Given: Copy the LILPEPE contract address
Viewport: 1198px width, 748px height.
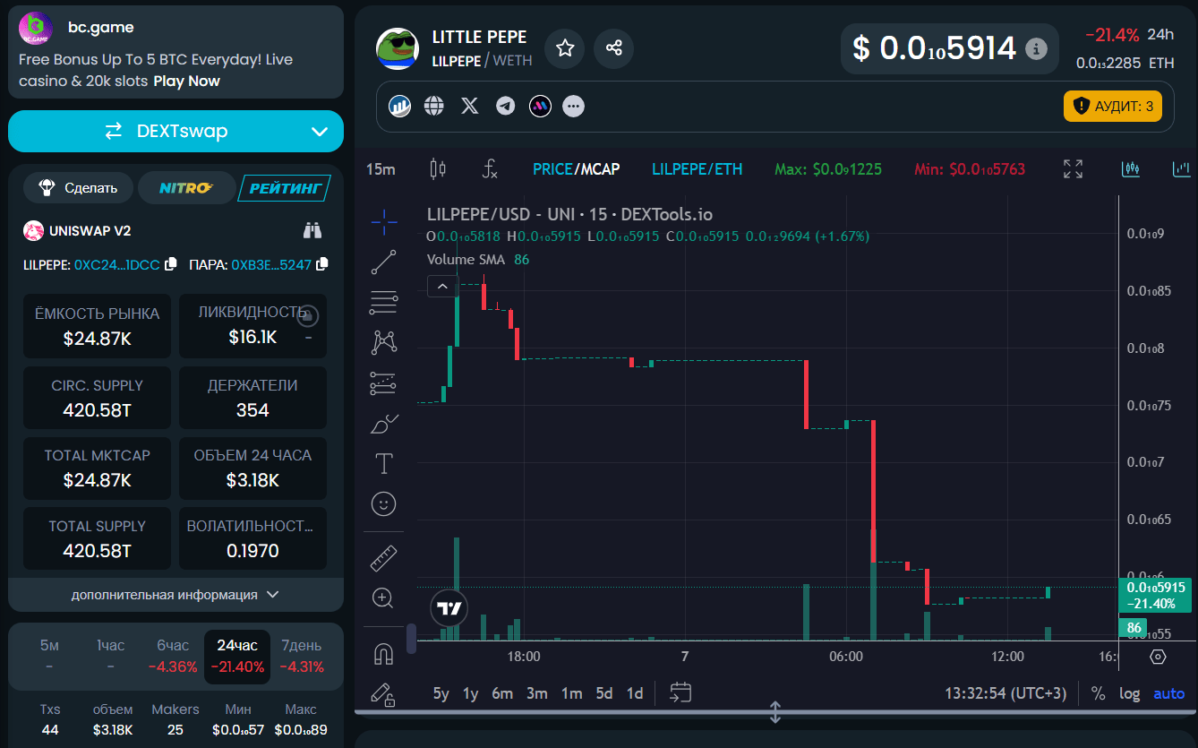Looking at the screenshot, I should pyautogui.click(x=170, y=264).
